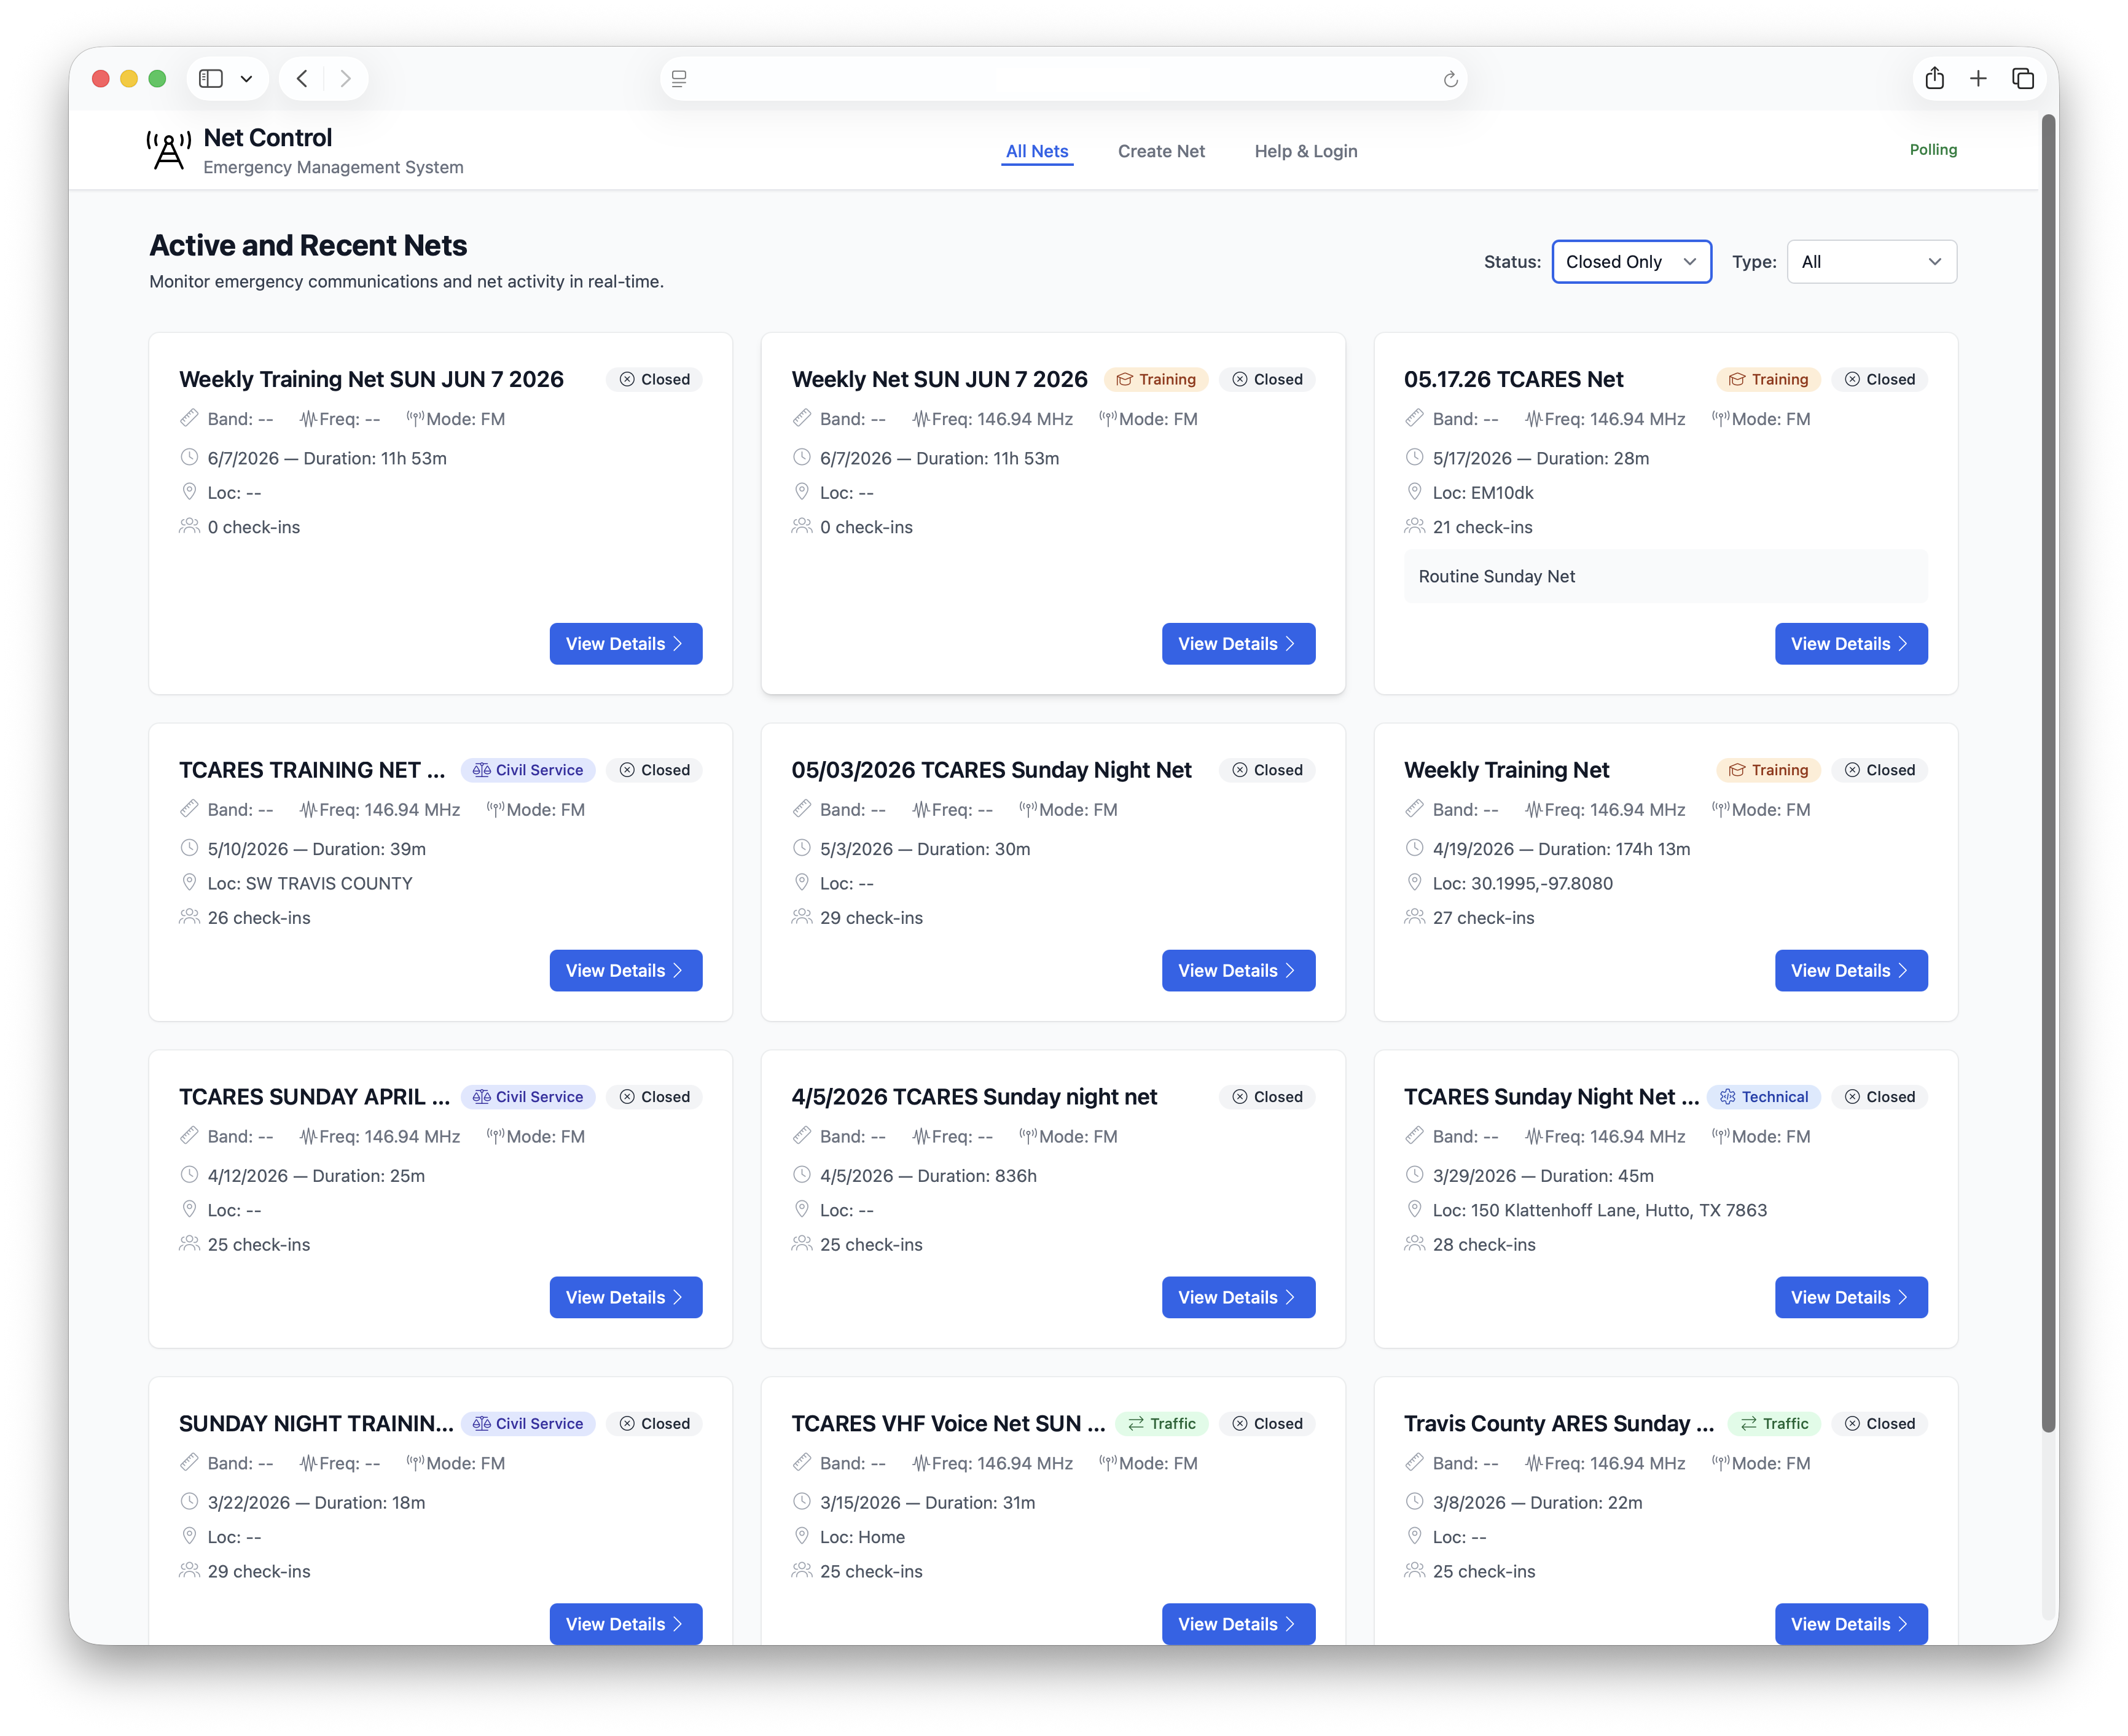The width and height of the screenshot is (2128, 1736).
Task: Open the Help & Login tab
Action: [x=1305, y=151]
